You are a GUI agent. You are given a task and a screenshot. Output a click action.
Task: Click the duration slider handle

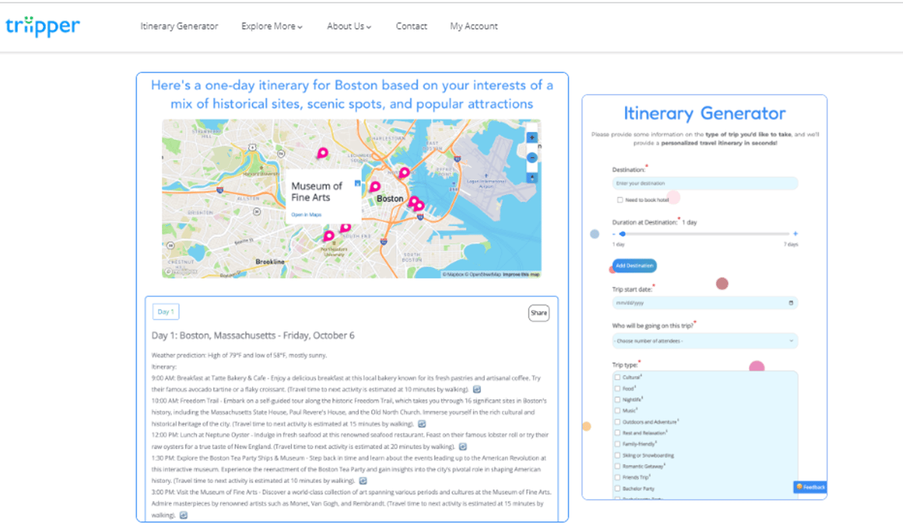pos(622,234)
